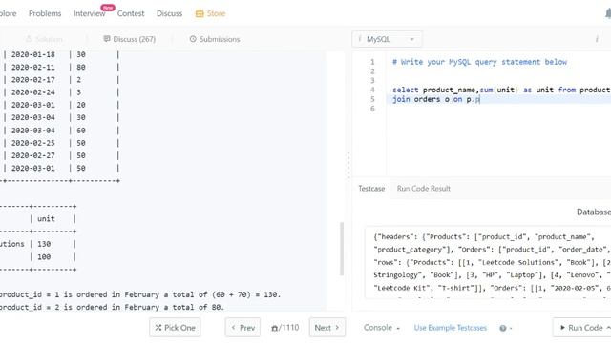Open the Store shopping bag icon

[x=200, y=13]
